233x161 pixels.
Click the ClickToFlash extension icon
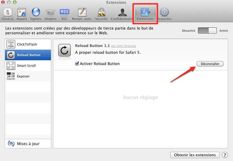point(11,44)
